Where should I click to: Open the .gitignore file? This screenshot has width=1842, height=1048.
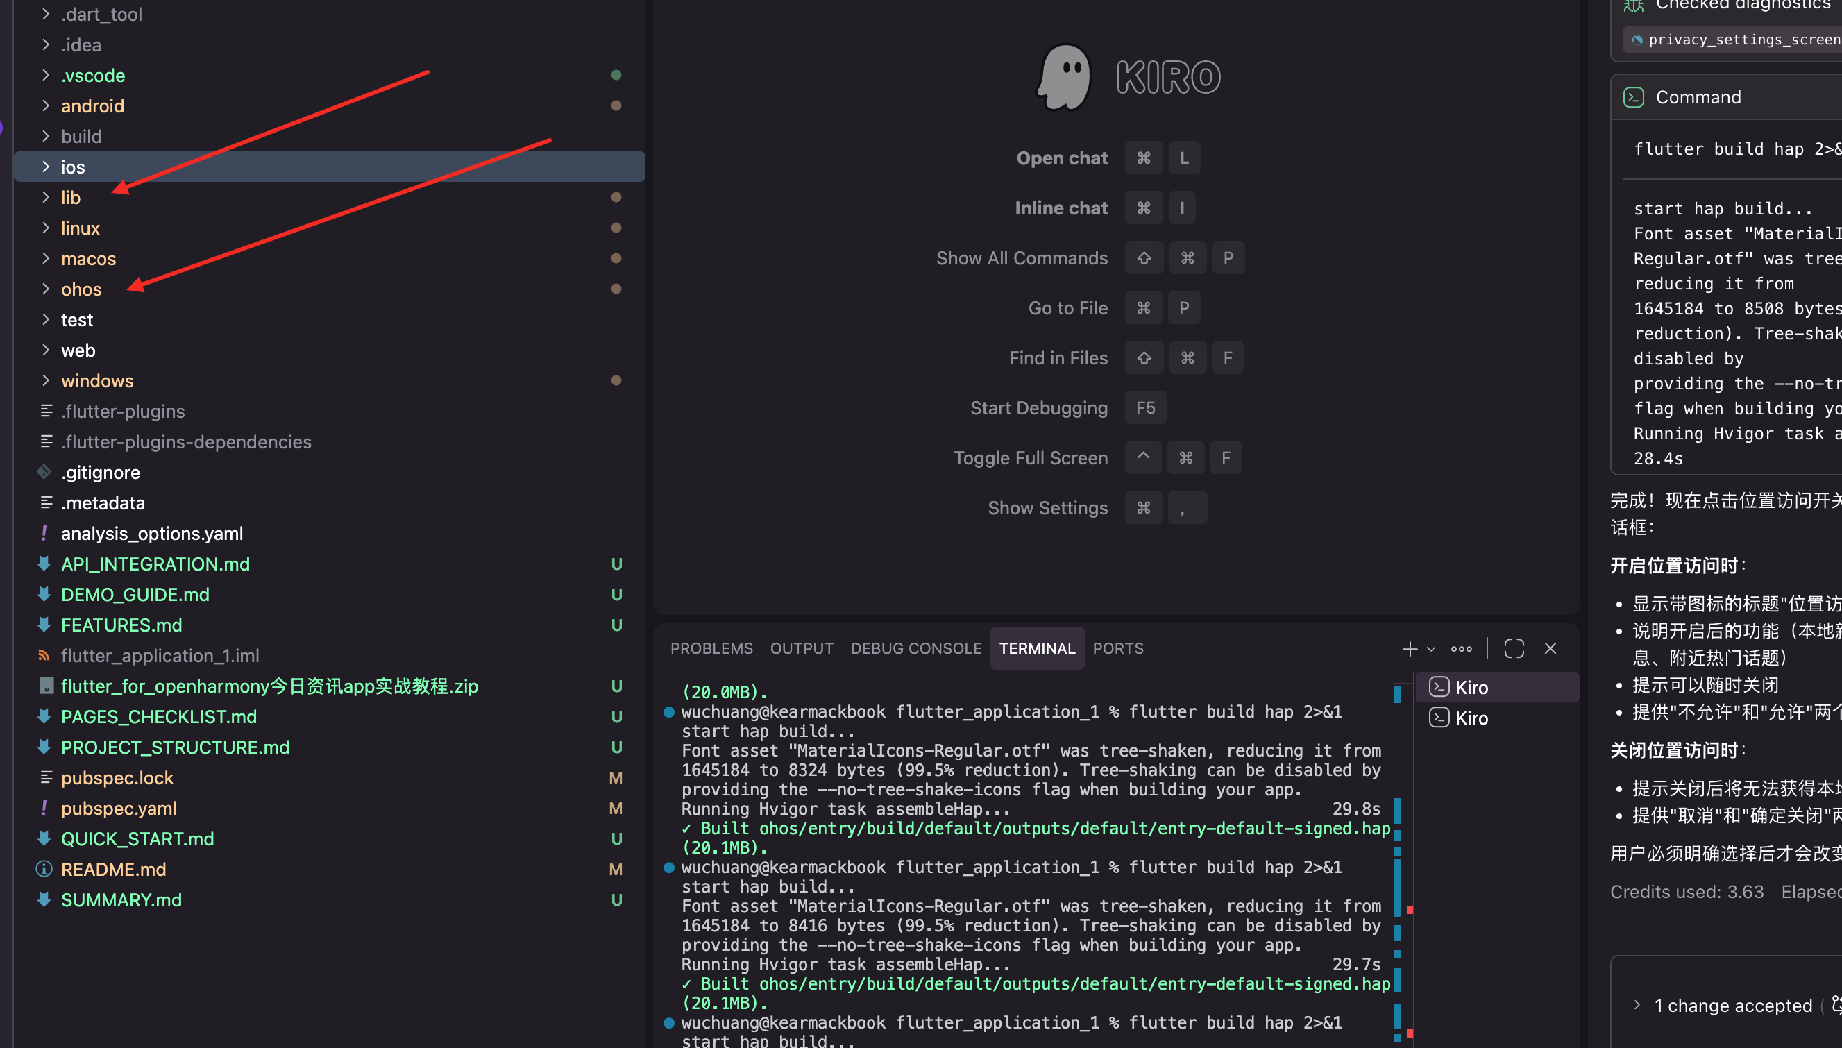pyautogui.click(x=101, y=472)
